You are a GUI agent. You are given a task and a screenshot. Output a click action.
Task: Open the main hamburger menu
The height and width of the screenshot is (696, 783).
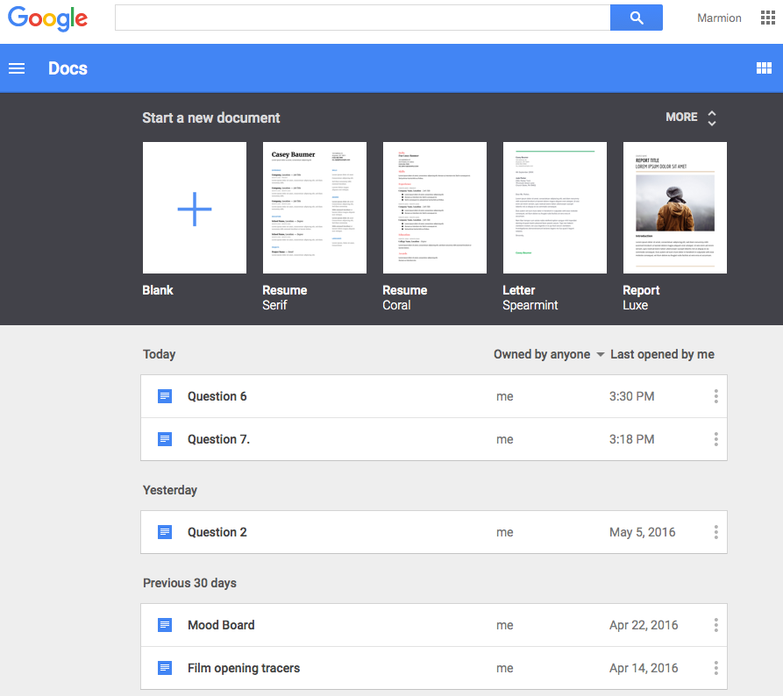tap(17, 68)
